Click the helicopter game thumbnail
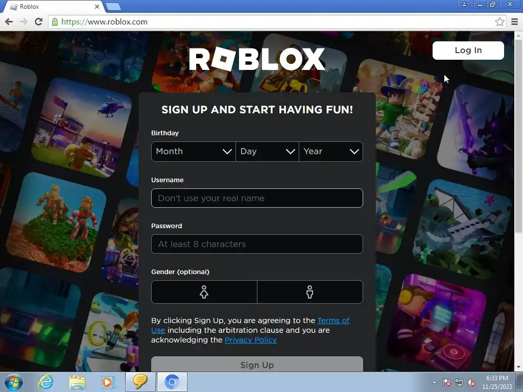 [81, 128]
